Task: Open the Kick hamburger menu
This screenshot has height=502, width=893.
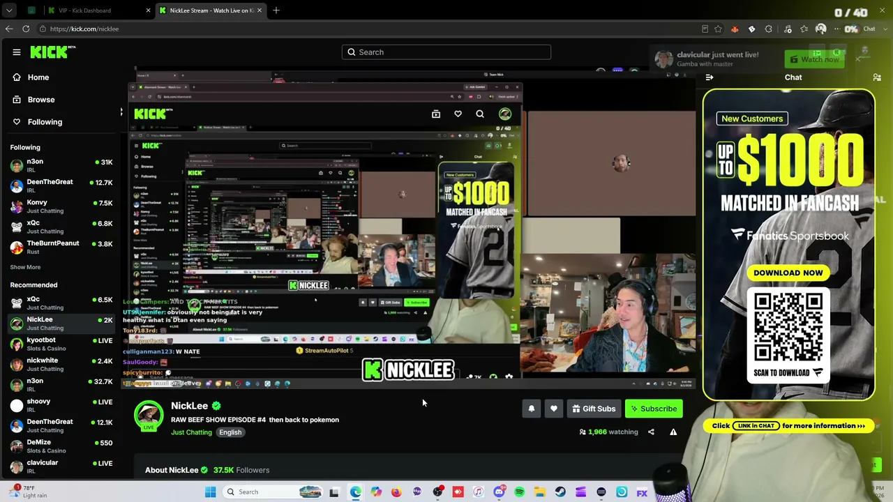Action: (x=17, y=52)
